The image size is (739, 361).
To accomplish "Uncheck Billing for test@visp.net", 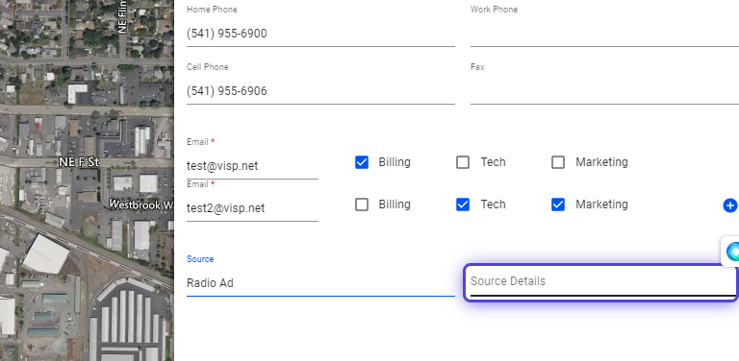I will click(362, 162).
